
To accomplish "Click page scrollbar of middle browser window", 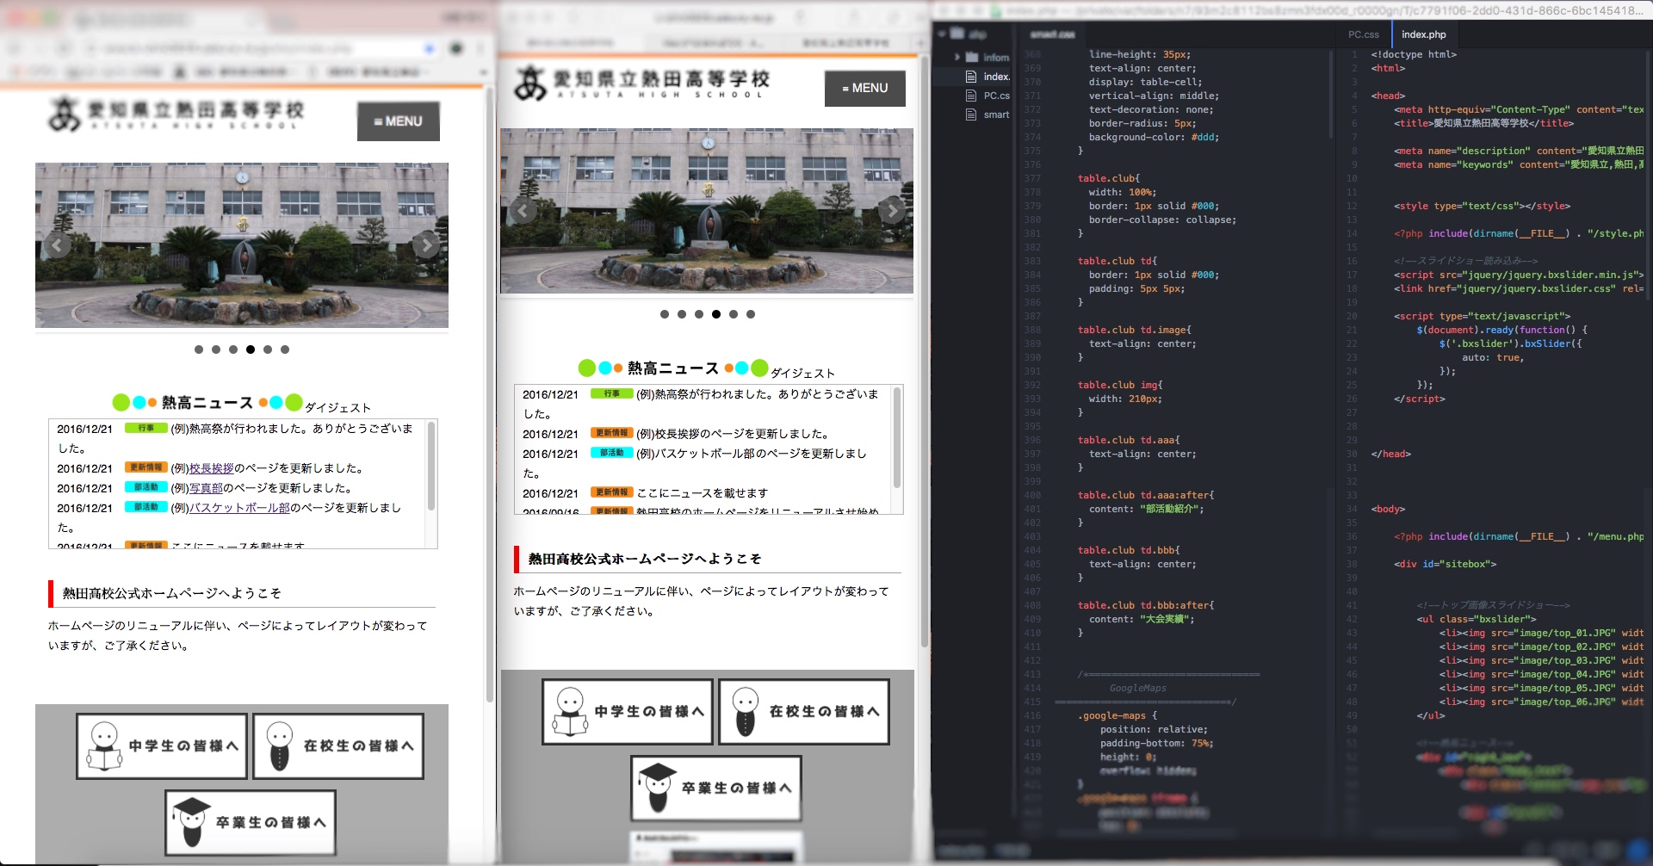I will 925,353.
